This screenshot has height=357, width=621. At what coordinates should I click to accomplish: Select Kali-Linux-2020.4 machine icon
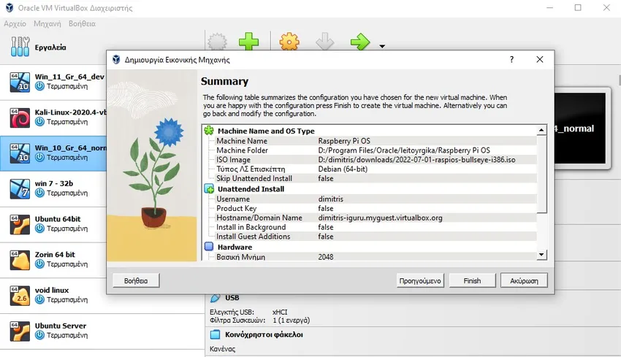click(x=20, y=118)
